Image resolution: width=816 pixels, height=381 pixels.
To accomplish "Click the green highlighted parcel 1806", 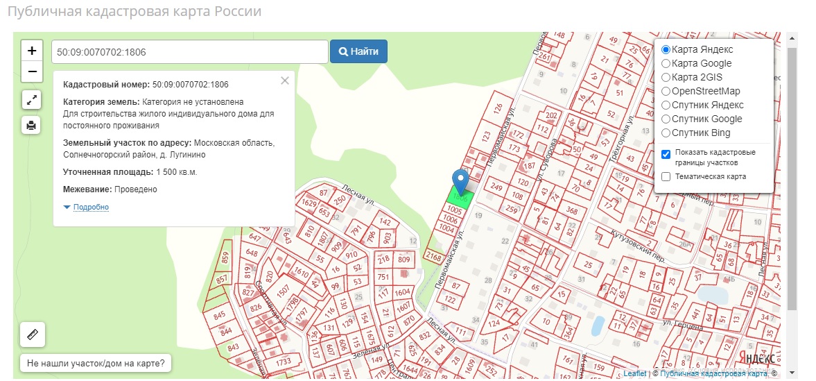I will pos(460,198).
